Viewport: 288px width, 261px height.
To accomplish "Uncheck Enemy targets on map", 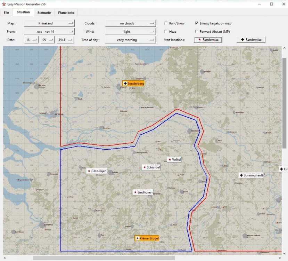I will click(197, 23).
